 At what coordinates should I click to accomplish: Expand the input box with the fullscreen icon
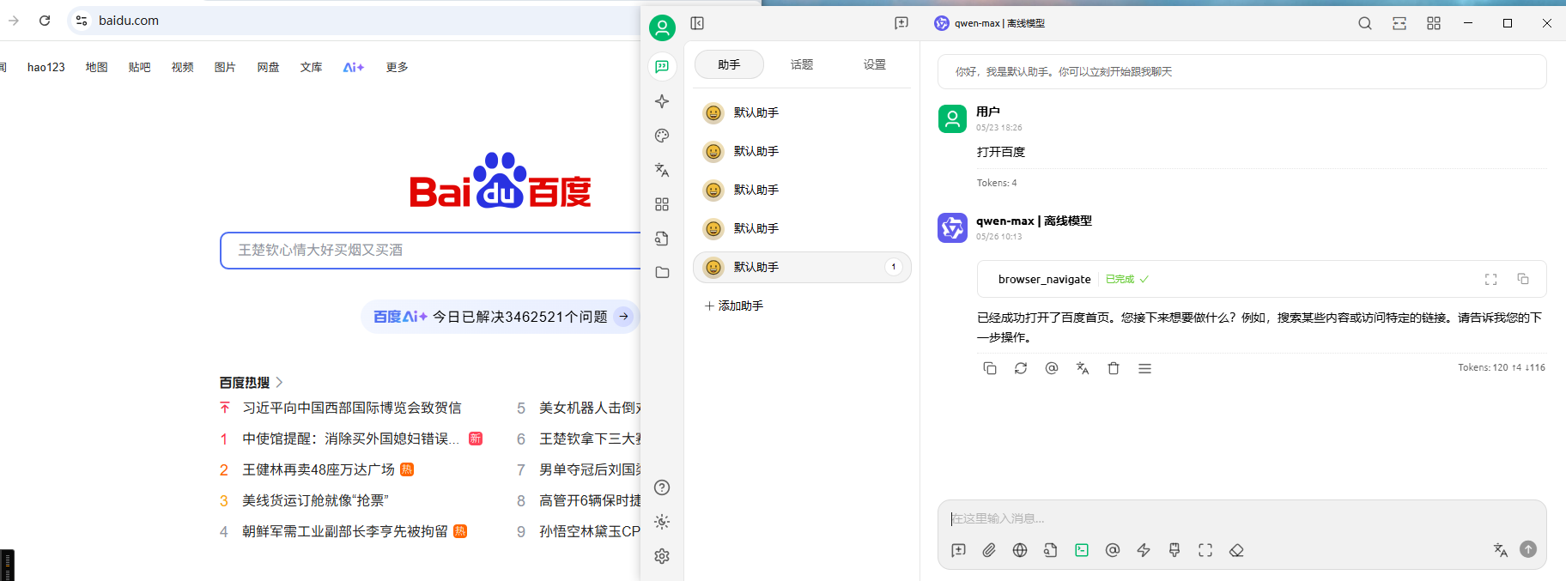pos(1205,550)
